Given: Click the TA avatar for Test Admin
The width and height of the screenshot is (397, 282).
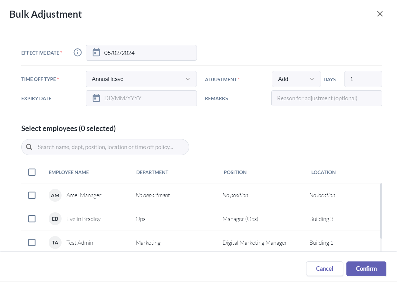Looking at the screenshot, I should [55, 243].
